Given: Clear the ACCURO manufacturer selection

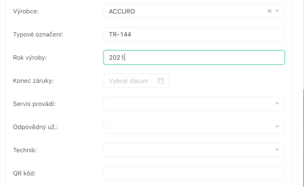Looking at the screenshot, I should click(x=270, y=12).
